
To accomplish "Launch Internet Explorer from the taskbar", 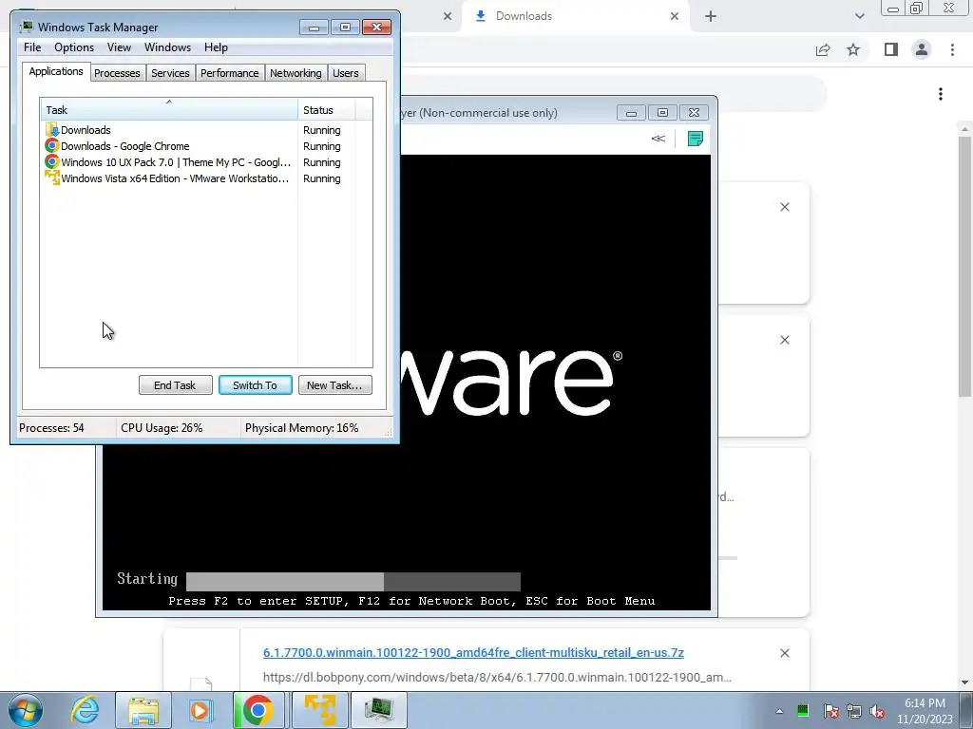I will tap(85, 710).
